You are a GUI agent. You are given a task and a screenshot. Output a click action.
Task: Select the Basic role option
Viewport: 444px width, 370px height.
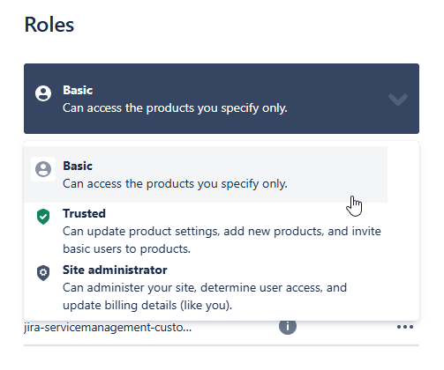point(206,174)
